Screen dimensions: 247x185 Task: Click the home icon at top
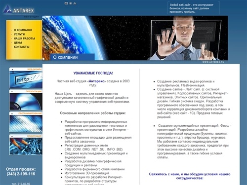(71, 3)
